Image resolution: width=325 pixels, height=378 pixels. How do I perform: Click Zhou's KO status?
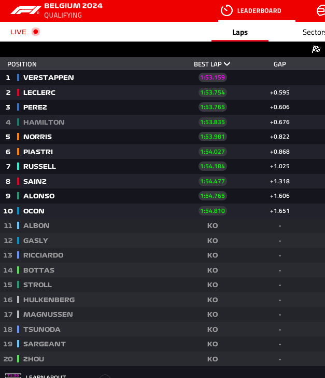click(213, 359)
